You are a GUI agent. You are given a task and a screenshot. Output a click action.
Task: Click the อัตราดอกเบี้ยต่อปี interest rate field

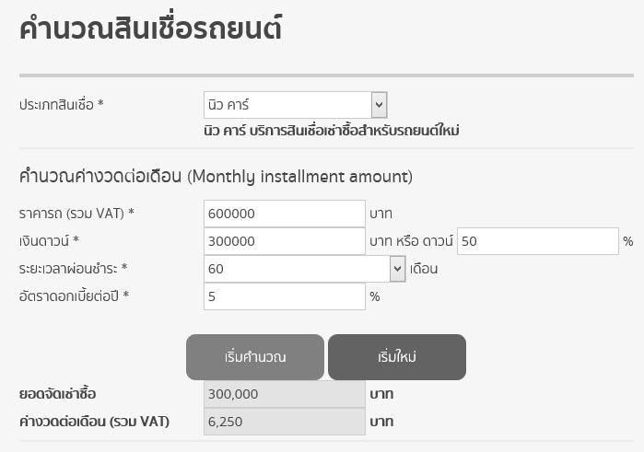[284, 296]
